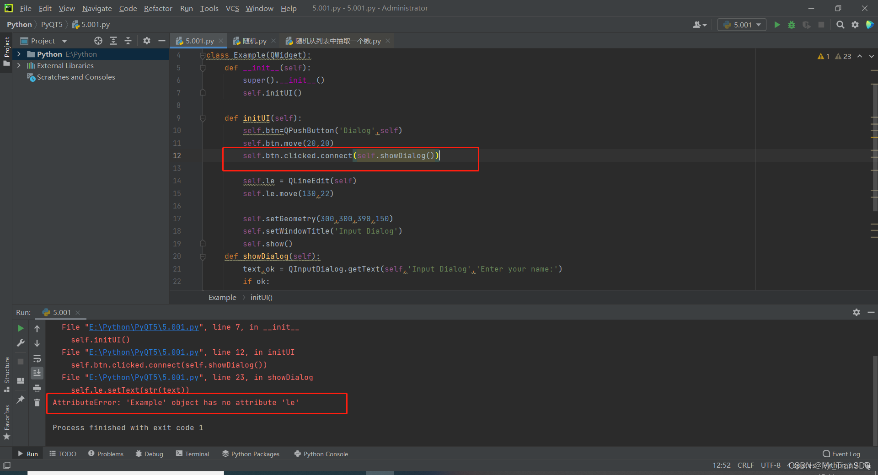Viewport: 878px width, 475px height.
Task: Open Search Everywhere with the magnifier icon
Action: pyautogui.click(x=840, y=25)
